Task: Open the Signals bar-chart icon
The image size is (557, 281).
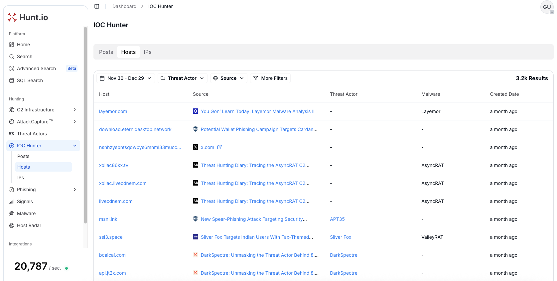Action: click(x=12, y=202)
